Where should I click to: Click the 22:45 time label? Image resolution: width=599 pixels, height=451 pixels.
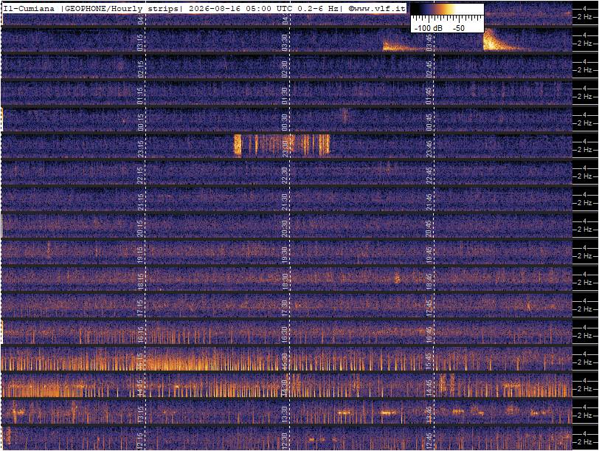(429, 176)
